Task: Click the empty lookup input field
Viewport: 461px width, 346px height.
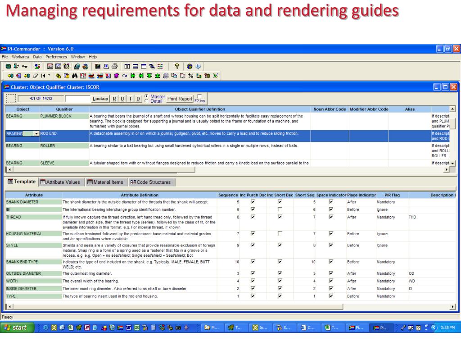Action: coord(77,99)
